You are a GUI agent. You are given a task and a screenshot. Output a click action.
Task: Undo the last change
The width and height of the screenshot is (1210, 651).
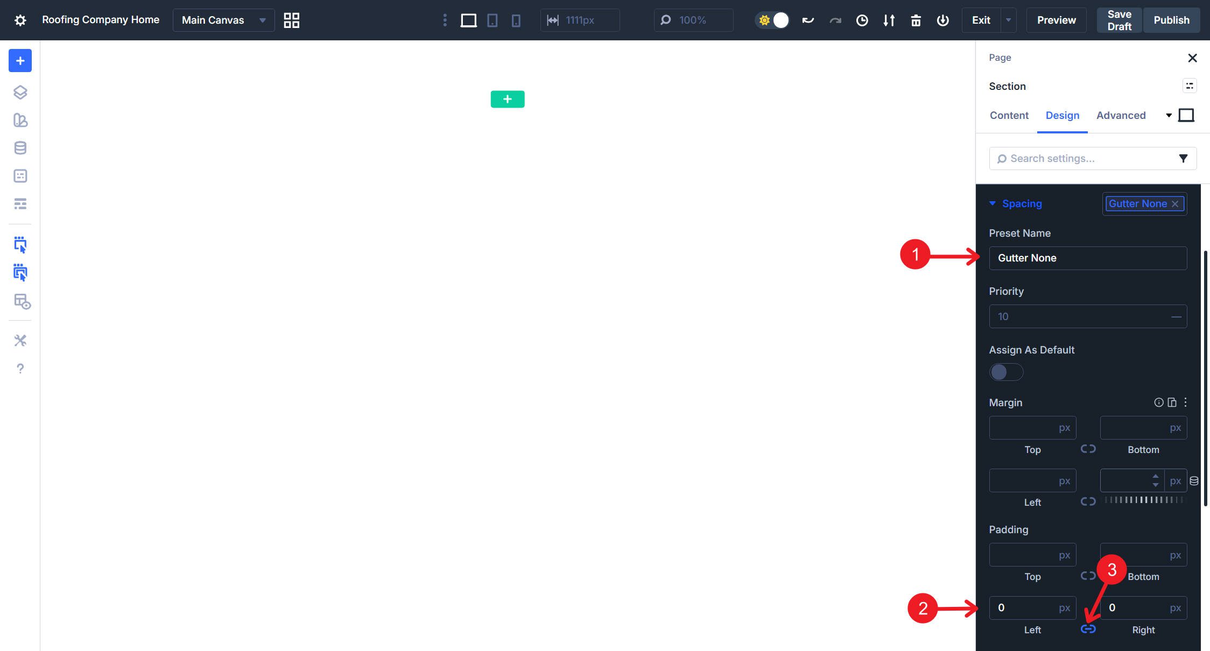tap(807, 20)
